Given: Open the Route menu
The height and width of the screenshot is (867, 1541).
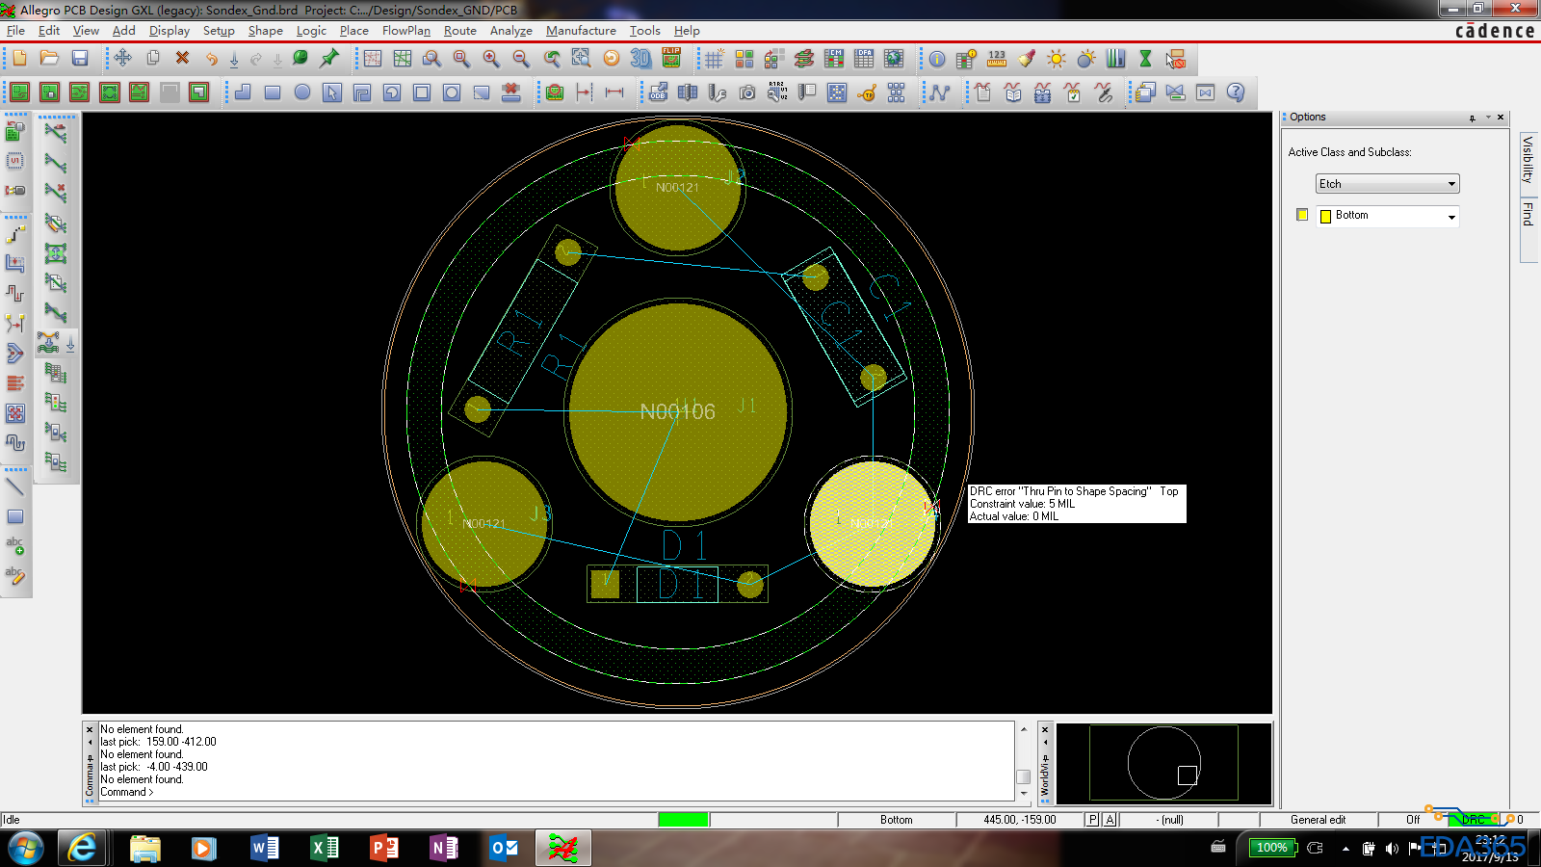Looking at the screenshot, I should [459, 31].
